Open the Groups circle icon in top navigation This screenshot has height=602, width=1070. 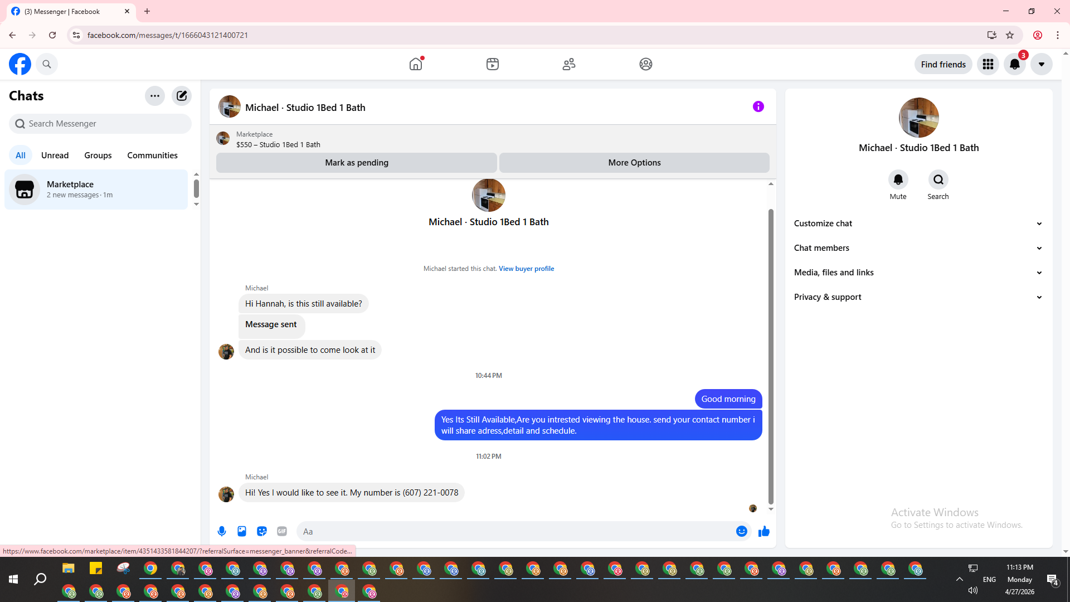pyautogui.click(x=646, y=64)
